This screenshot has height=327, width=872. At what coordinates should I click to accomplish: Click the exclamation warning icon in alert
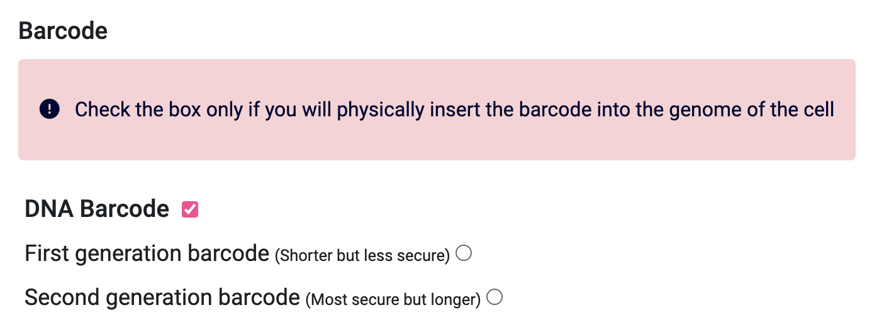pos(49,109)
